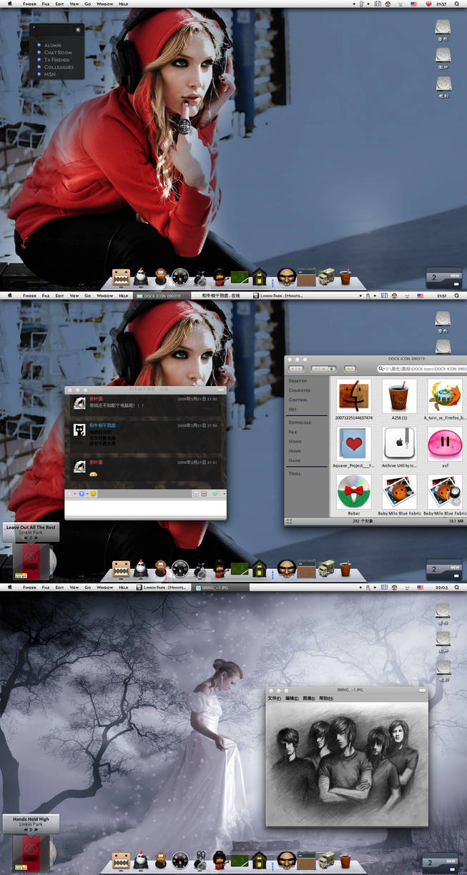Open the Finder-face icon file 20071225144637474
Viewport: 467px width, 875px height.
[353, 396]
